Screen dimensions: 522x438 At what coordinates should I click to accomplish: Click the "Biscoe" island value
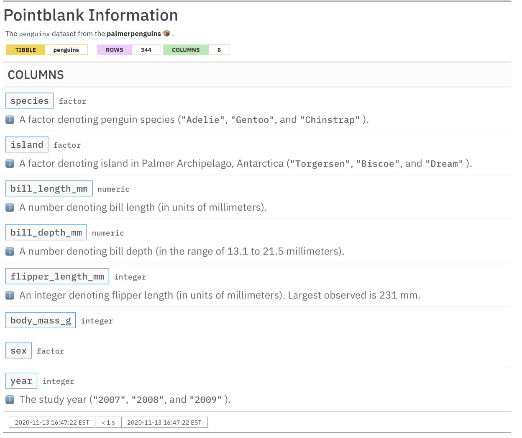click(378, 164)
